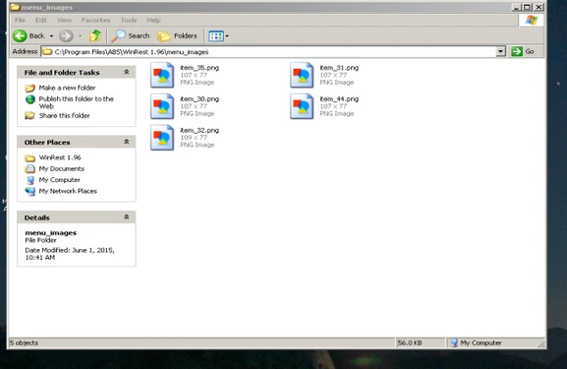
Task: Toggle the Folders pane button
Action: tap(178, 35)
